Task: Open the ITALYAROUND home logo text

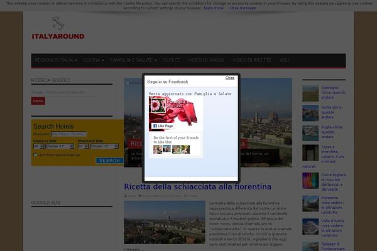Action: pyautogui.click(x=58, y=36)
